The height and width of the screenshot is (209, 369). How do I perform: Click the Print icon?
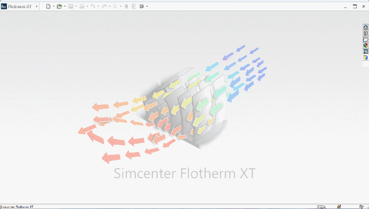[82, 6]
